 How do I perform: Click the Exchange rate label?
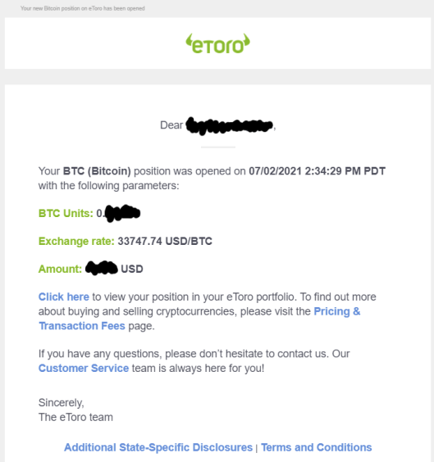pos(76,242)
